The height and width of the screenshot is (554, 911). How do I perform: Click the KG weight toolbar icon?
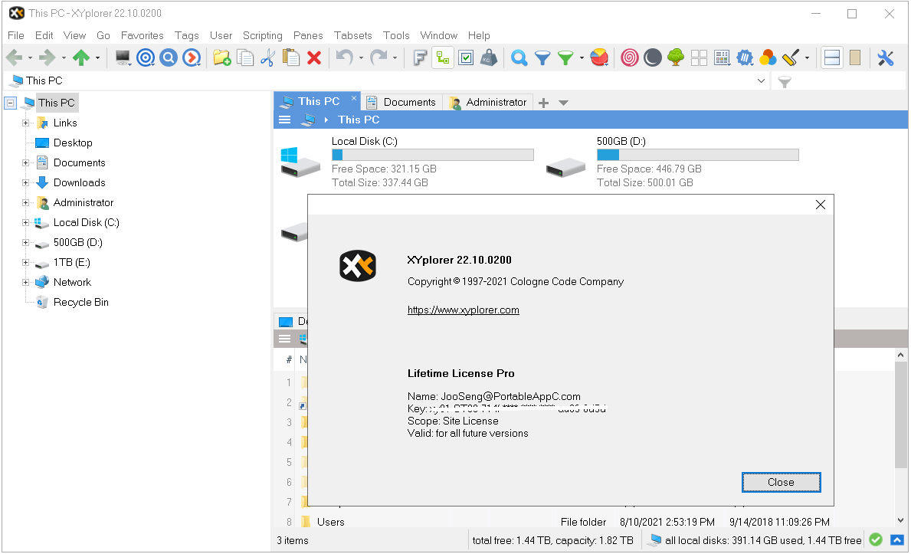(x=489, y=57)
